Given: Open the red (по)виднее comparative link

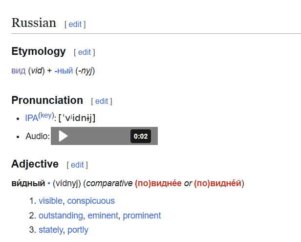Looking at the screenshot, I should coord(158,183).
